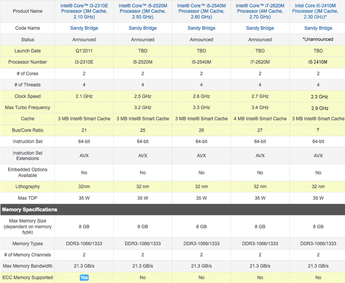The height and width of the screenshot is (283, 345).
Task: Click the Memory Types row label
Action: (x=28, y=244)
